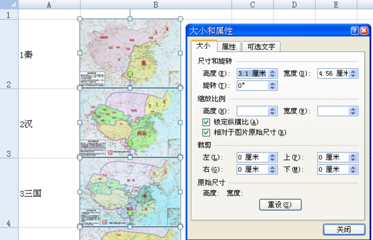
Task: Click the green rotation handle on the 西汉 map
Action: coord(130,144)
